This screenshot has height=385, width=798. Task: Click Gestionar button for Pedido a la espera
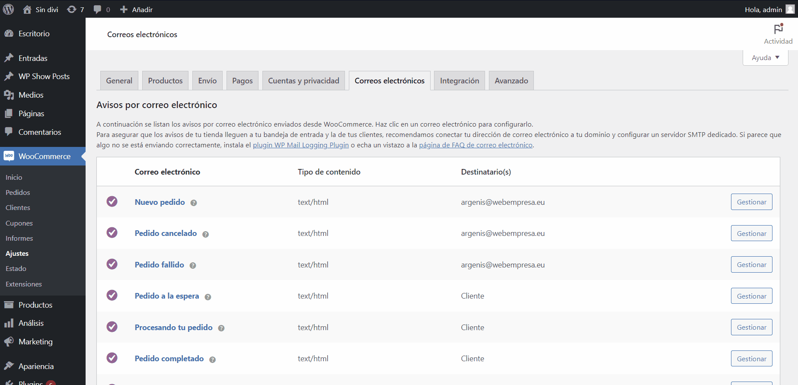pos(751,296)
